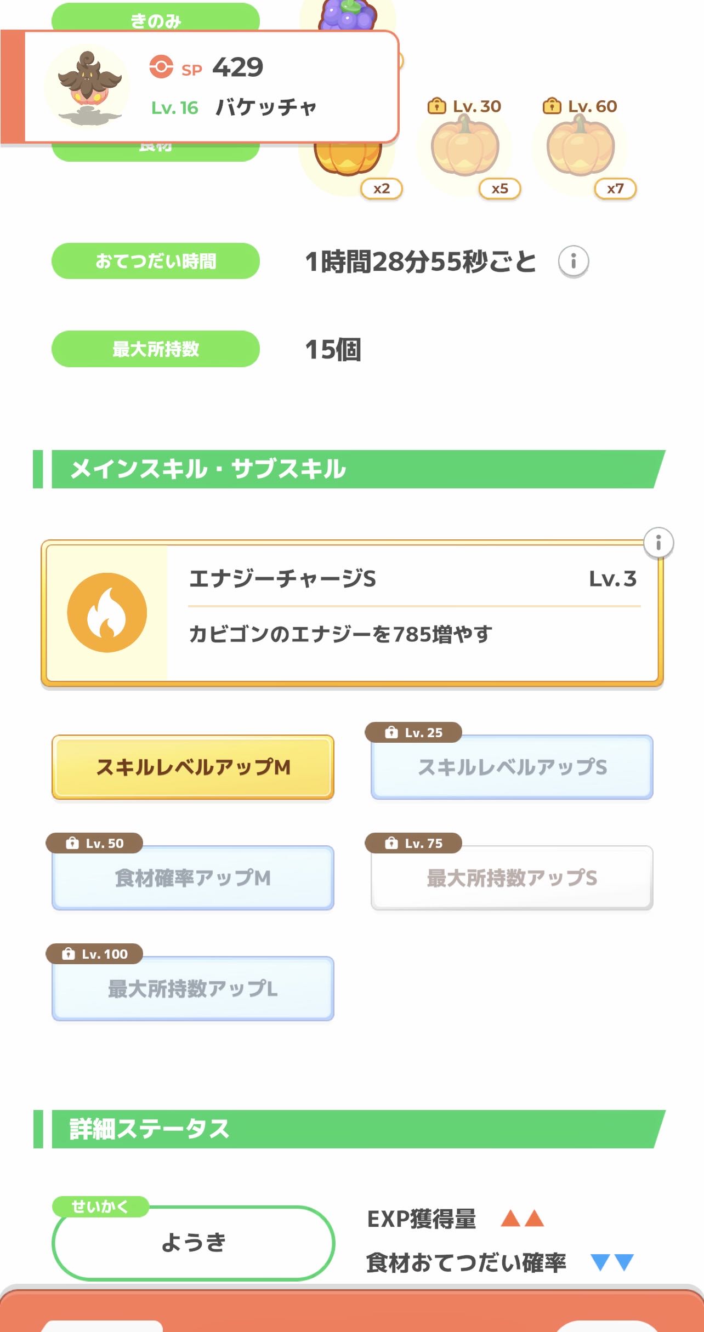704x1332 pixels.
Task: Select the locked スキルレベルアップS sub skill
Action: tap(512, 767)
